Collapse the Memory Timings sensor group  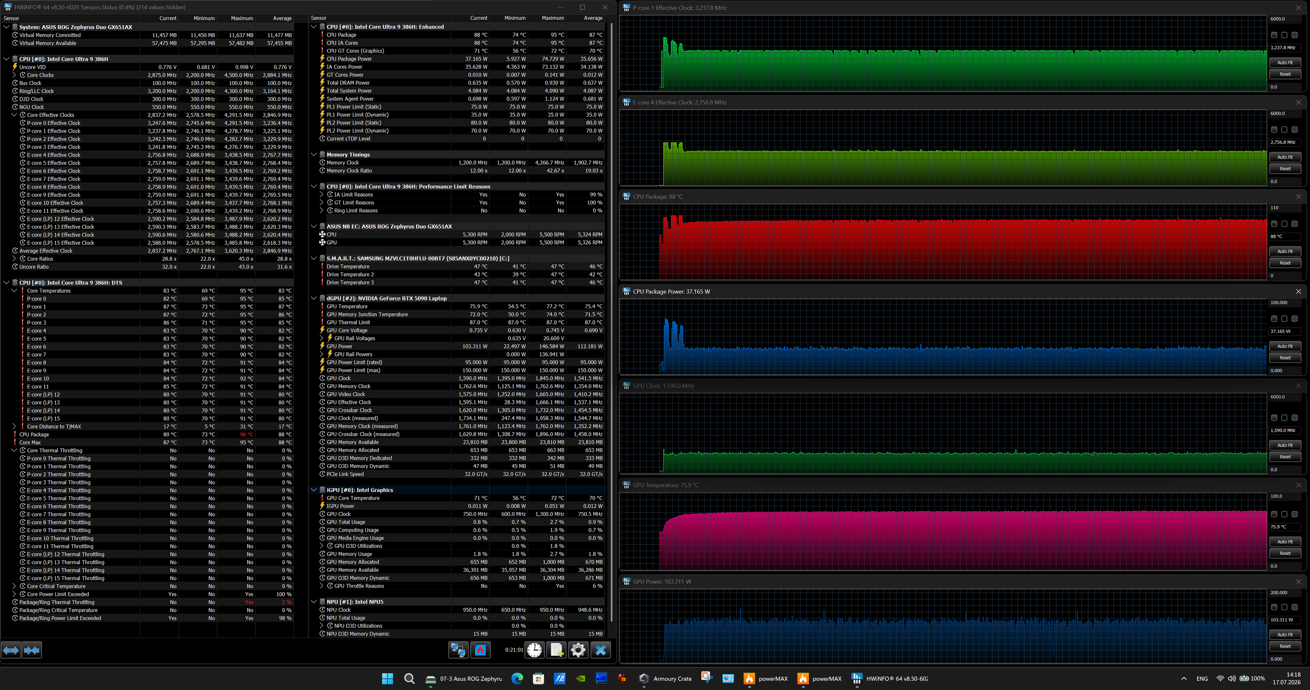tap(314, 154)
